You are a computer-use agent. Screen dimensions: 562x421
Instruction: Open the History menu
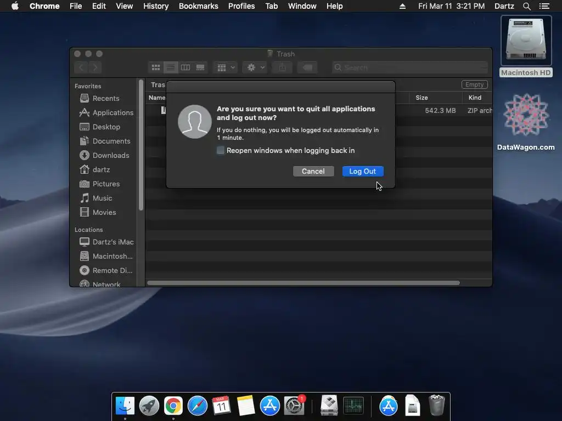coord(156,6)
